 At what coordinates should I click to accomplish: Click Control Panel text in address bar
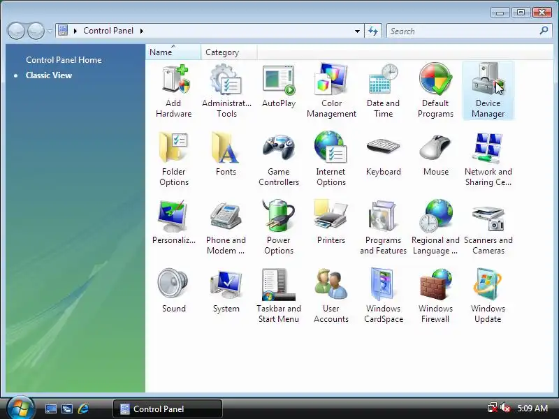tap(108, 31)
